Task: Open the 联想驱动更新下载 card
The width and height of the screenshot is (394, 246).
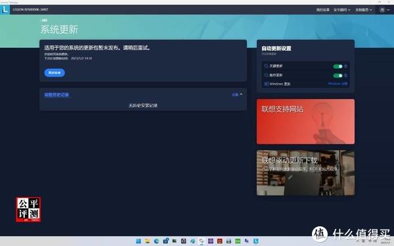Action: tap(305, 173)
